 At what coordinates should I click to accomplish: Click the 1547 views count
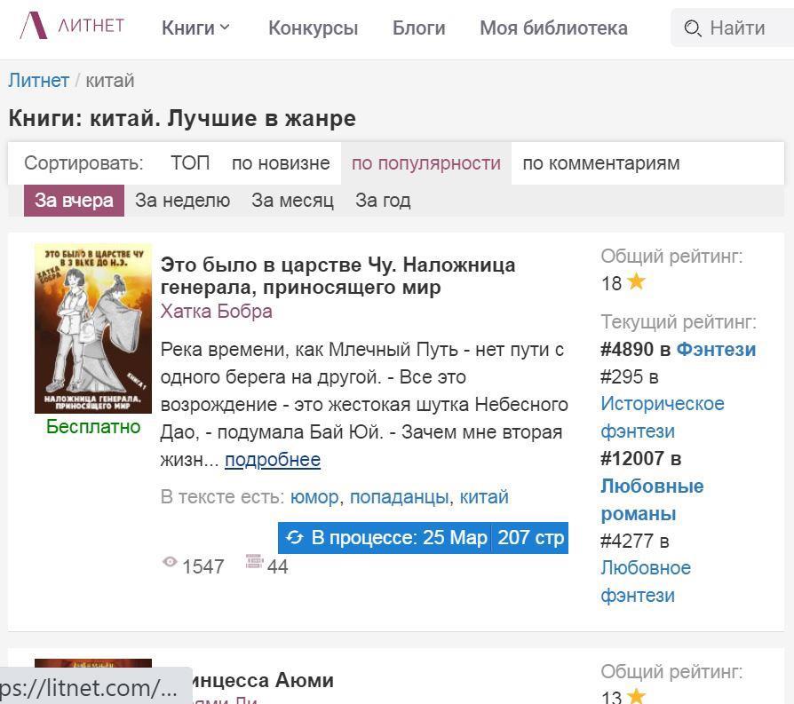pyautogui.click(x=202, y=567)
